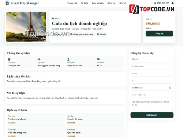183x137 pixels.
Task: Go to Loại sự kiện menu
Action: [98, 3]
